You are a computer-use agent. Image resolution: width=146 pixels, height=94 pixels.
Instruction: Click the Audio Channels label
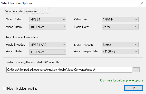(84, 45)
